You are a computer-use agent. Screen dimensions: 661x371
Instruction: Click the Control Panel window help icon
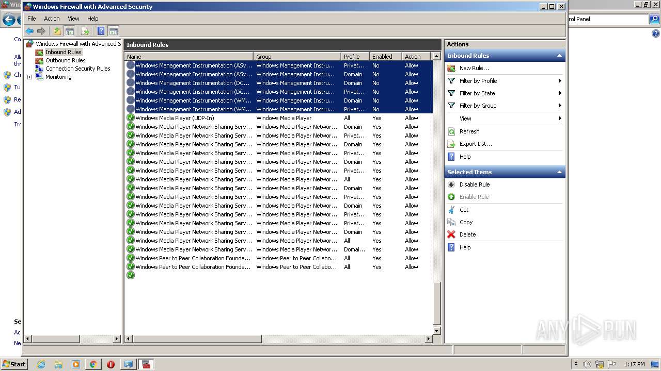coord(656,33)
